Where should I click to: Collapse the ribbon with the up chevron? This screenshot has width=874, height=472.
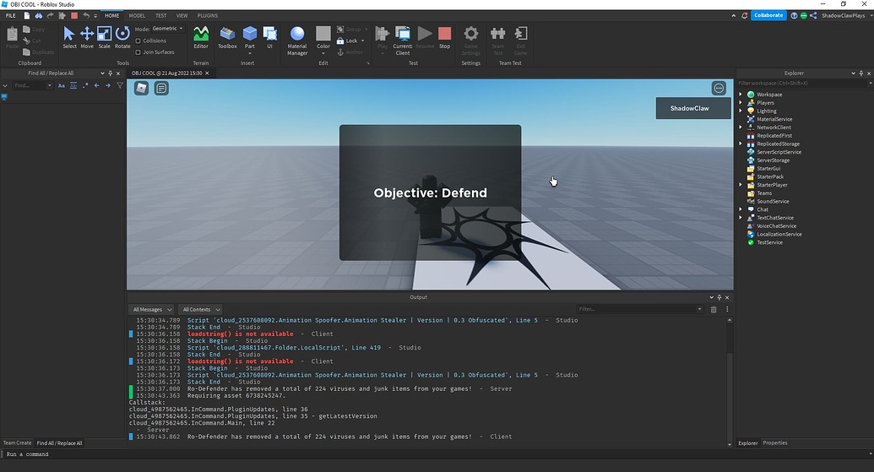[734, 15]
